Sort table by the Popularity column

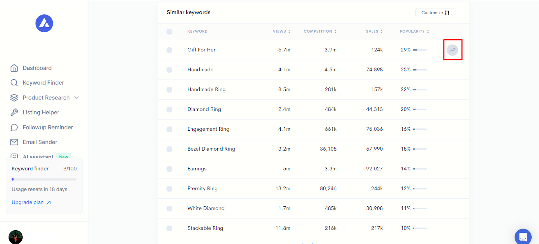[x=414, y=31]
